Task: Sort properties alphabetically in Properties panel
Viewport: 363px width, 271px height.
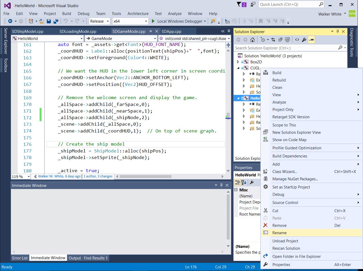Action: coord(244,182)
